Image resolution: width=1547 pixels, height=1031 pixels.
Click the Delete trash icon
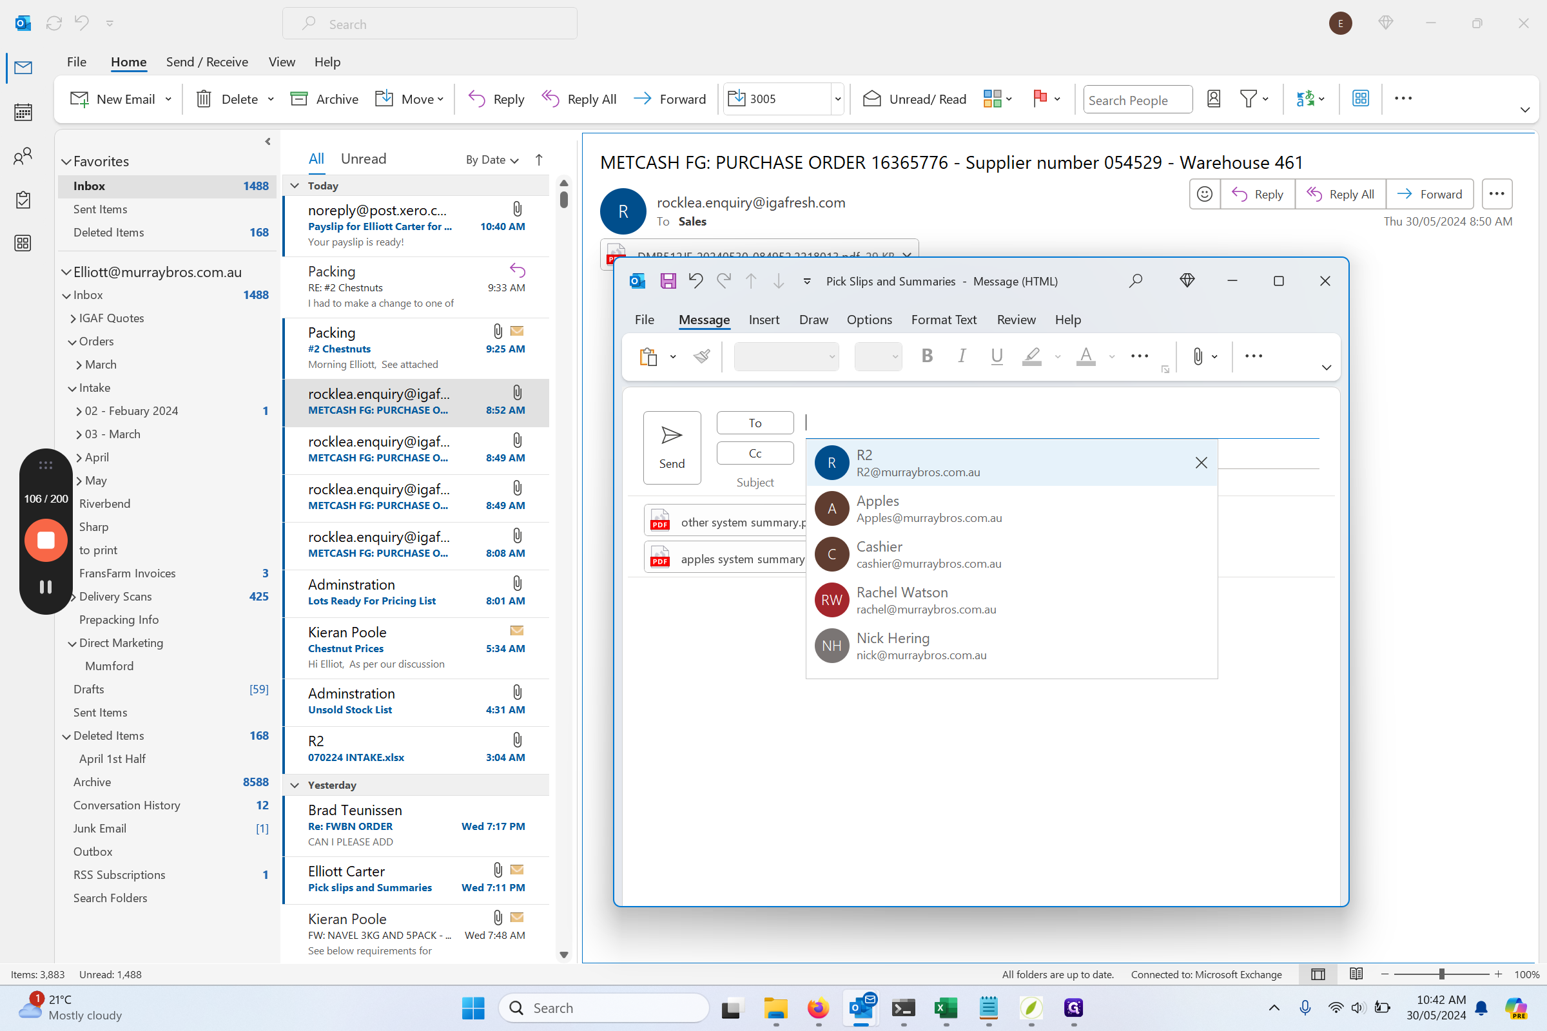pyautogui.click(x=204, y=99)
